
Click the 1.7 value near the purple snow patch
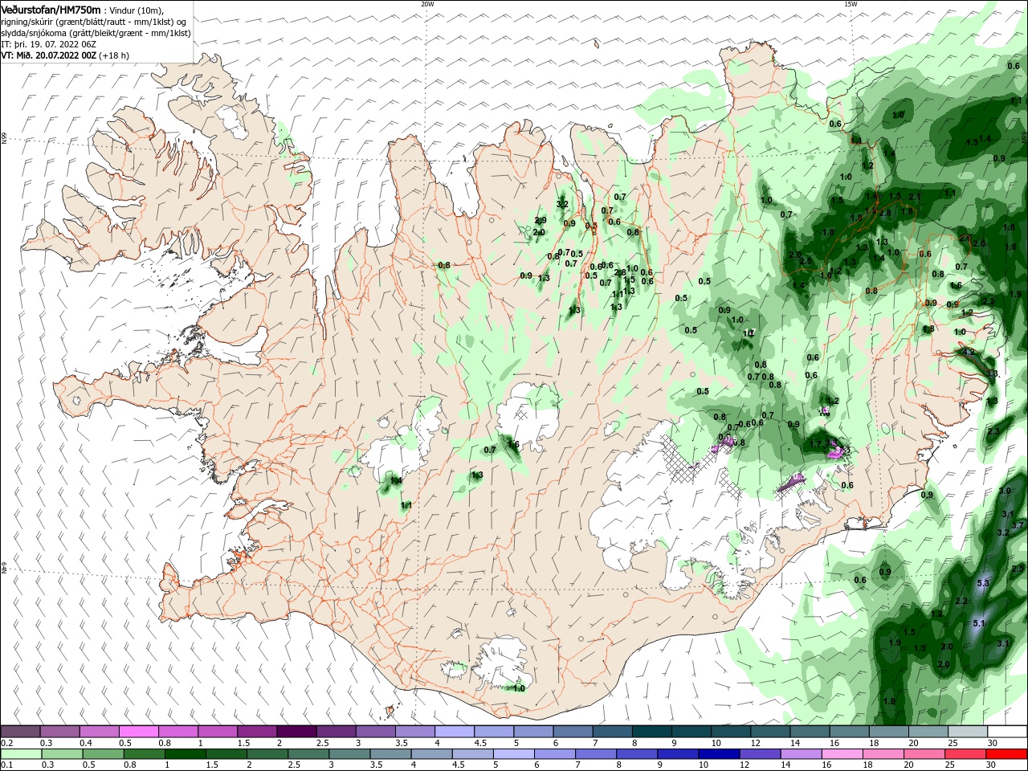click(x=816, y=443)
